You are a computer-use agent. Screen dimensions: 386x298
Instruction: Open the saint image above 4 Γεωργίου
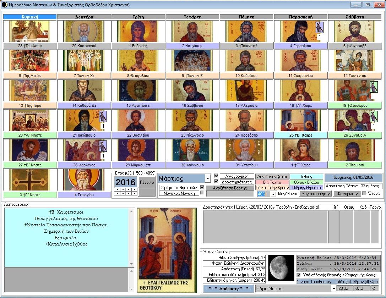point(84,180)
